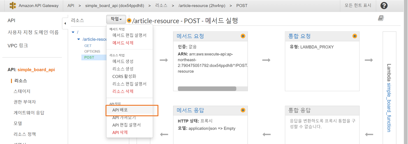Choose 메서드 삭제 menu item
The image size is (408, 144).
pyautogui.click(x=129, y=43)
